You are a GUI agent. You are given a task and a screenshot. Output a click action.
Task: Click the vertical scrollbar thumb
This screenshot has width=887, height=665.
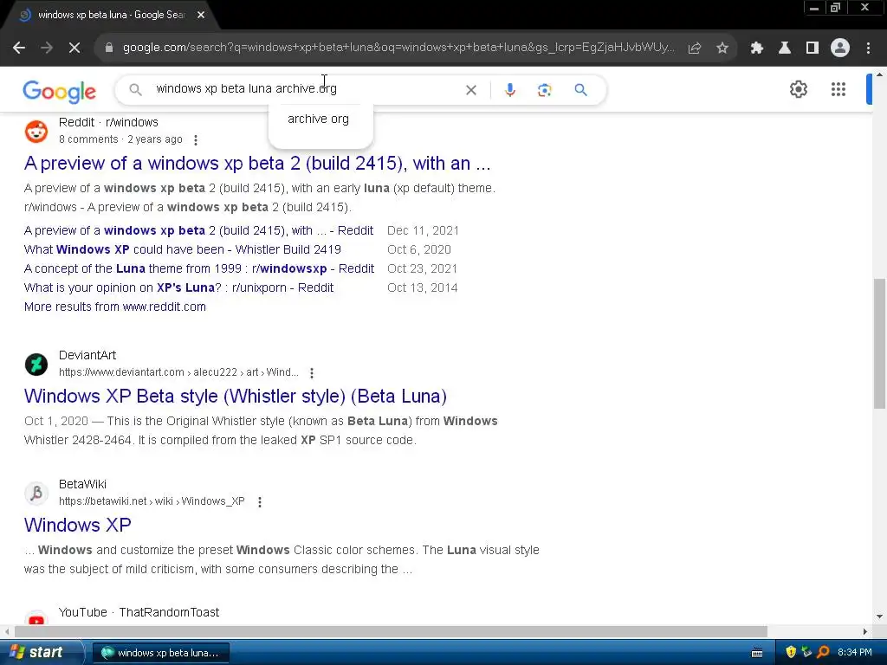[x=879, y=344]
